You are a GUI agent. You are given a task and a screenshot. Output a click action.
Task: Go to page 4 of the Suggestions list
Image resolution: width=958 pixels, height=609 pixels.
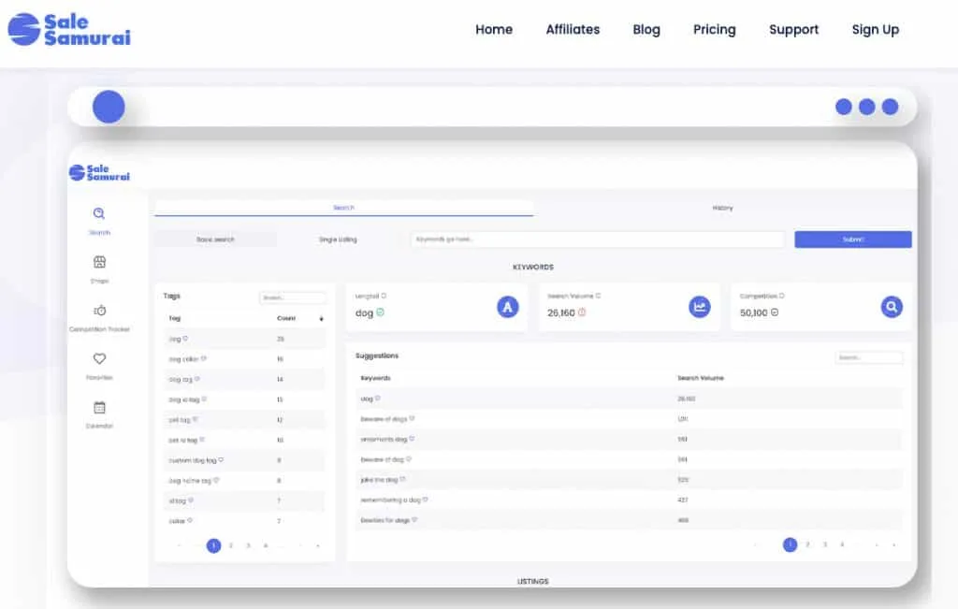click(x=842, y=544)
